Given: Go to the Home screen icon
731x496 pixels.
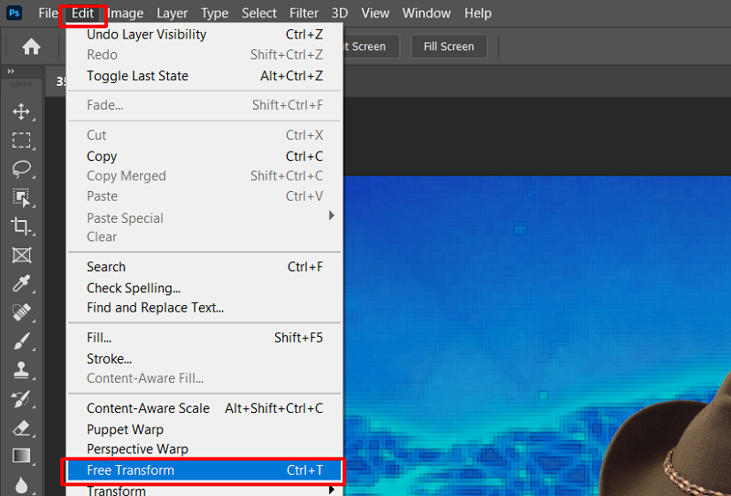Looking at the screenshot, I should (x=31, y=47).
